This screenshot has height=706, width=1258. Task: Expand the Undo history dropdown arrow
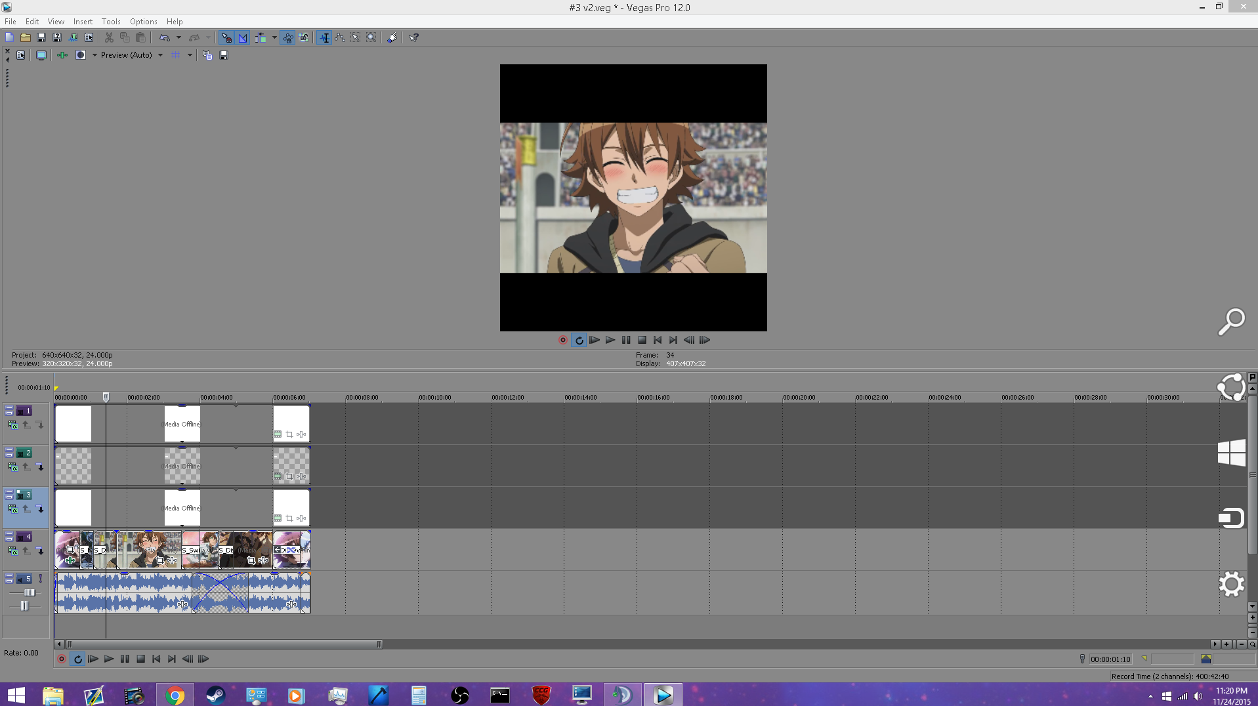pyautogui.click(x=178, y=37)
